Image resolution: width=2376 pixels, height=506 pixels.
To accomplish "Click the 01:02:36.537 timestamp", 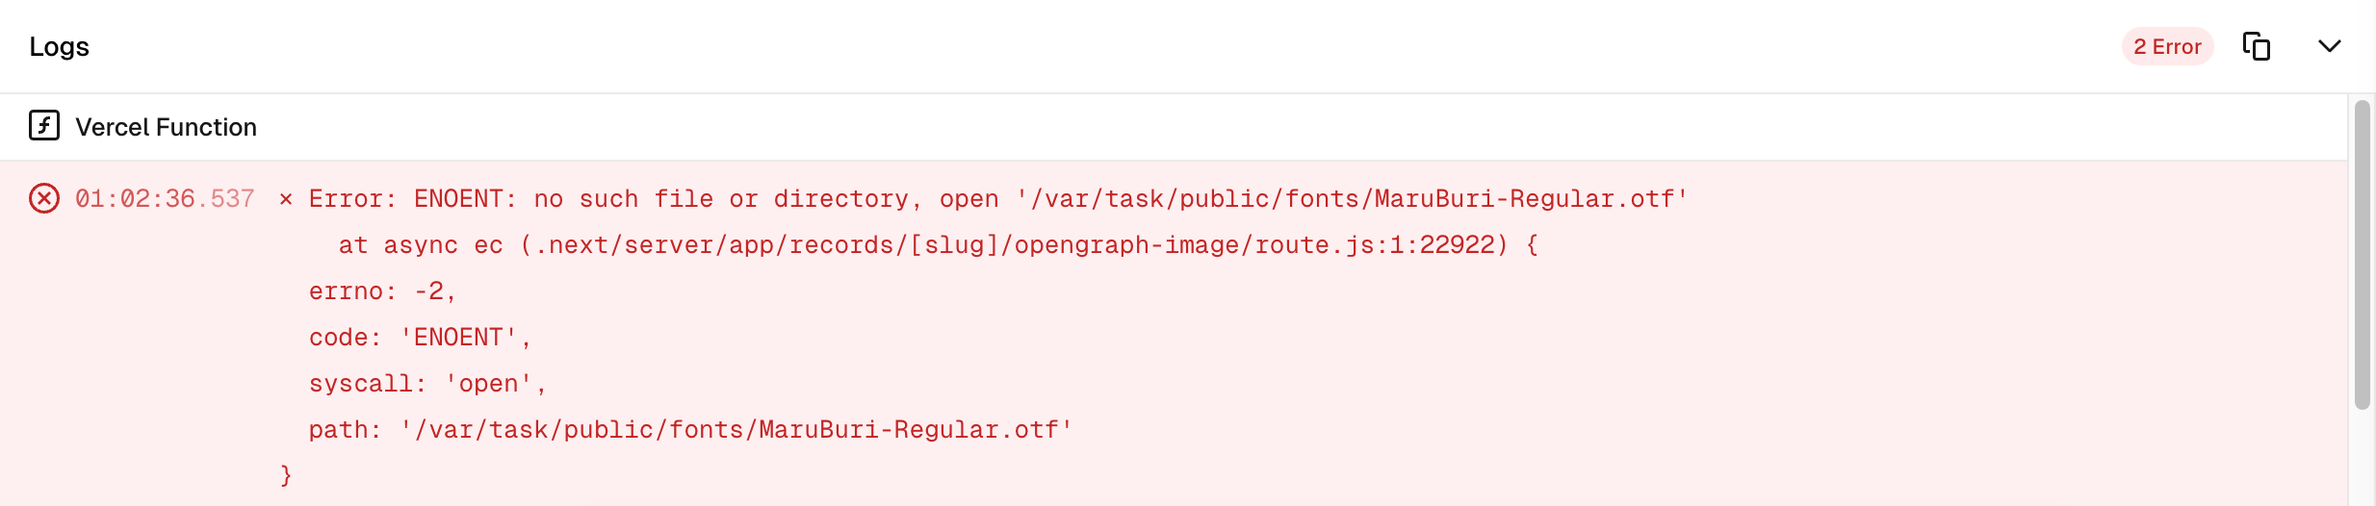I will click(x=165, y=199).
